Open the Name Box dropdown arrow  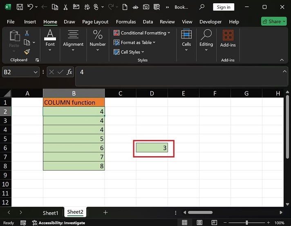[x=35, y=72]
